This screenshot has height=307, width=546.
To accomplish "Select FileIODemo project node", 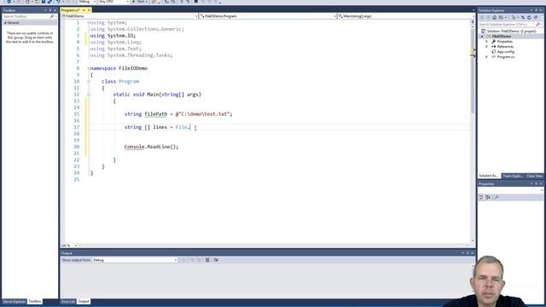I will (x=502, y=36).
